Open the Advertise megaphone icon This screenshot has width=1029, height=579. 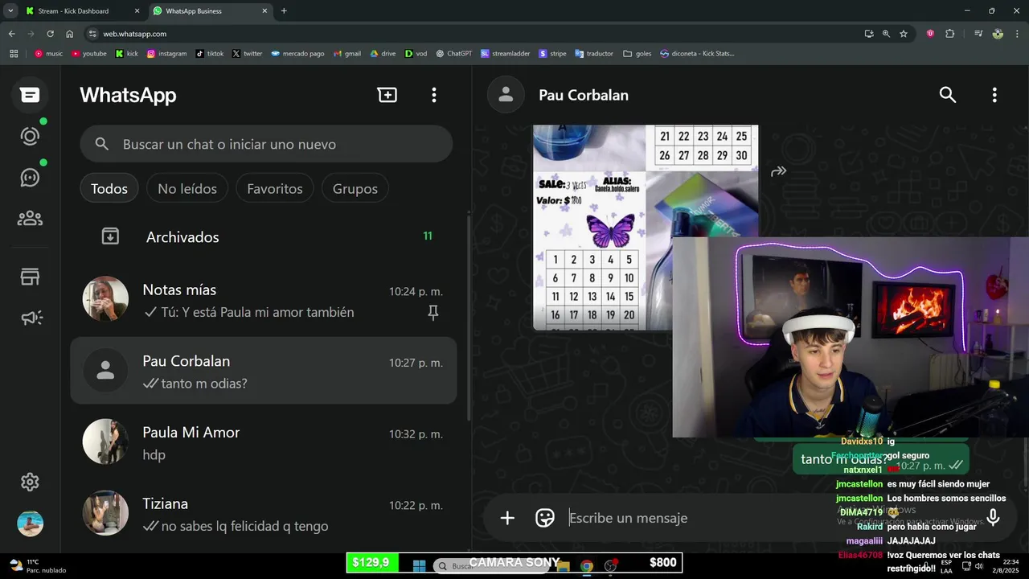pos(30,318)
